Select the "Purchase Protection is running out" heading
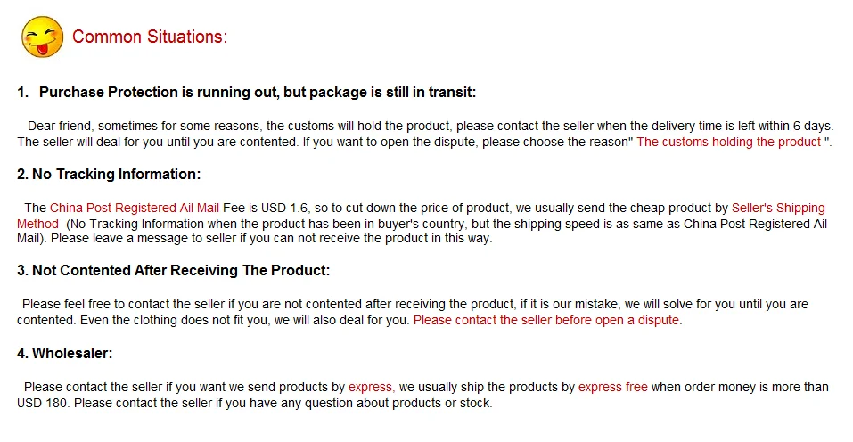The height and width of the screenshot is (442, 853). point(257,92)
